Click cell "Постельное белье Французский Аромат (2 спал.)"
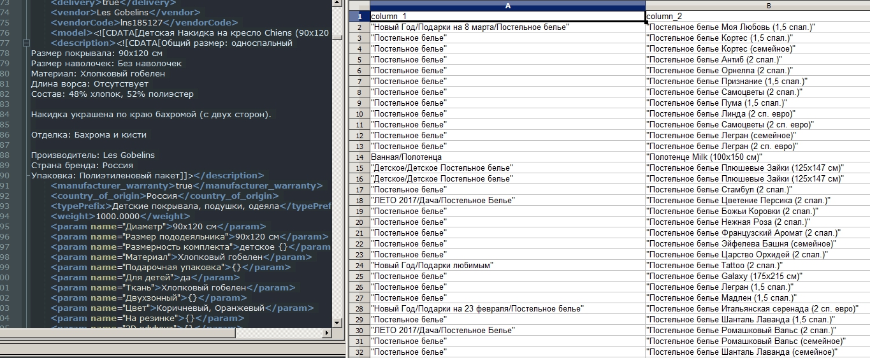The width and height of the screenshot is (870, 358). [758, 233]
